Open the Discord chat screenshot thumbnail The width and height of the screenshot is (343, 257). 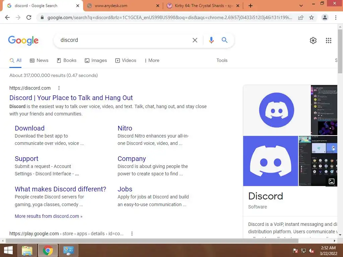[x=324, y=110]
